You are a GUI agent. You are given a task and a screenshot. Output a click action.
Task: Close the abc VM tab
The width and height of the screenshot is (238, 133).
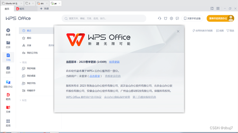[x=47, y=3]
